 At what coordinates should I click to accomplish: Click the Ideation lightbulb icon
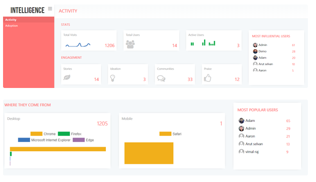112,78
